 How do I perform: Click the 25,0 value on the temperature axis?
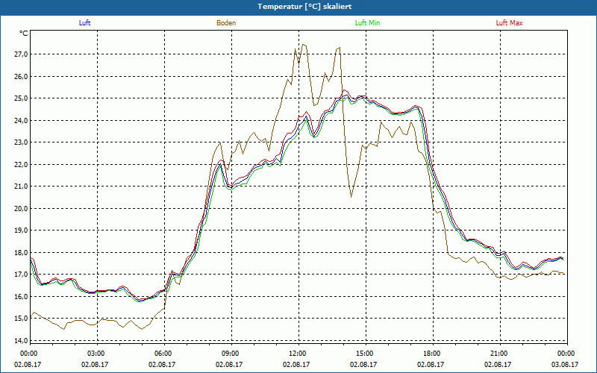point(21,98)
